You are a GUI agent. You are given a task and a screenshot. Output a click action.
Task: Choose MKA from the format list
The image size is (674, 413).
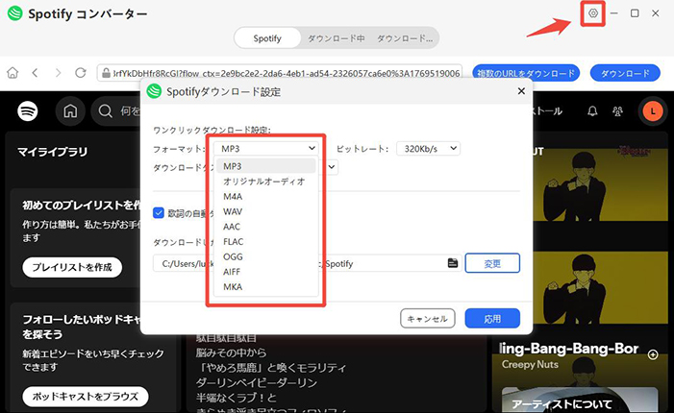tap(266, 286)
